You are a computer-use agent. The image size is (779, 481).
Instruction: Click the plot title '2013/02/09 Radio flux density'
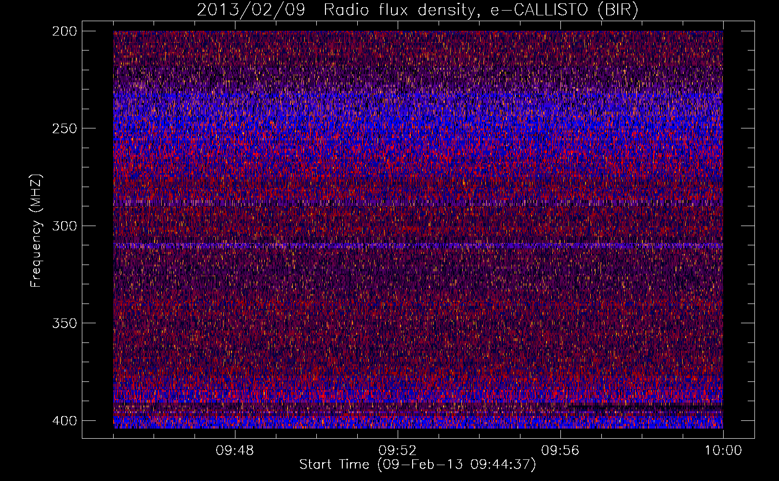coord(417,10)
